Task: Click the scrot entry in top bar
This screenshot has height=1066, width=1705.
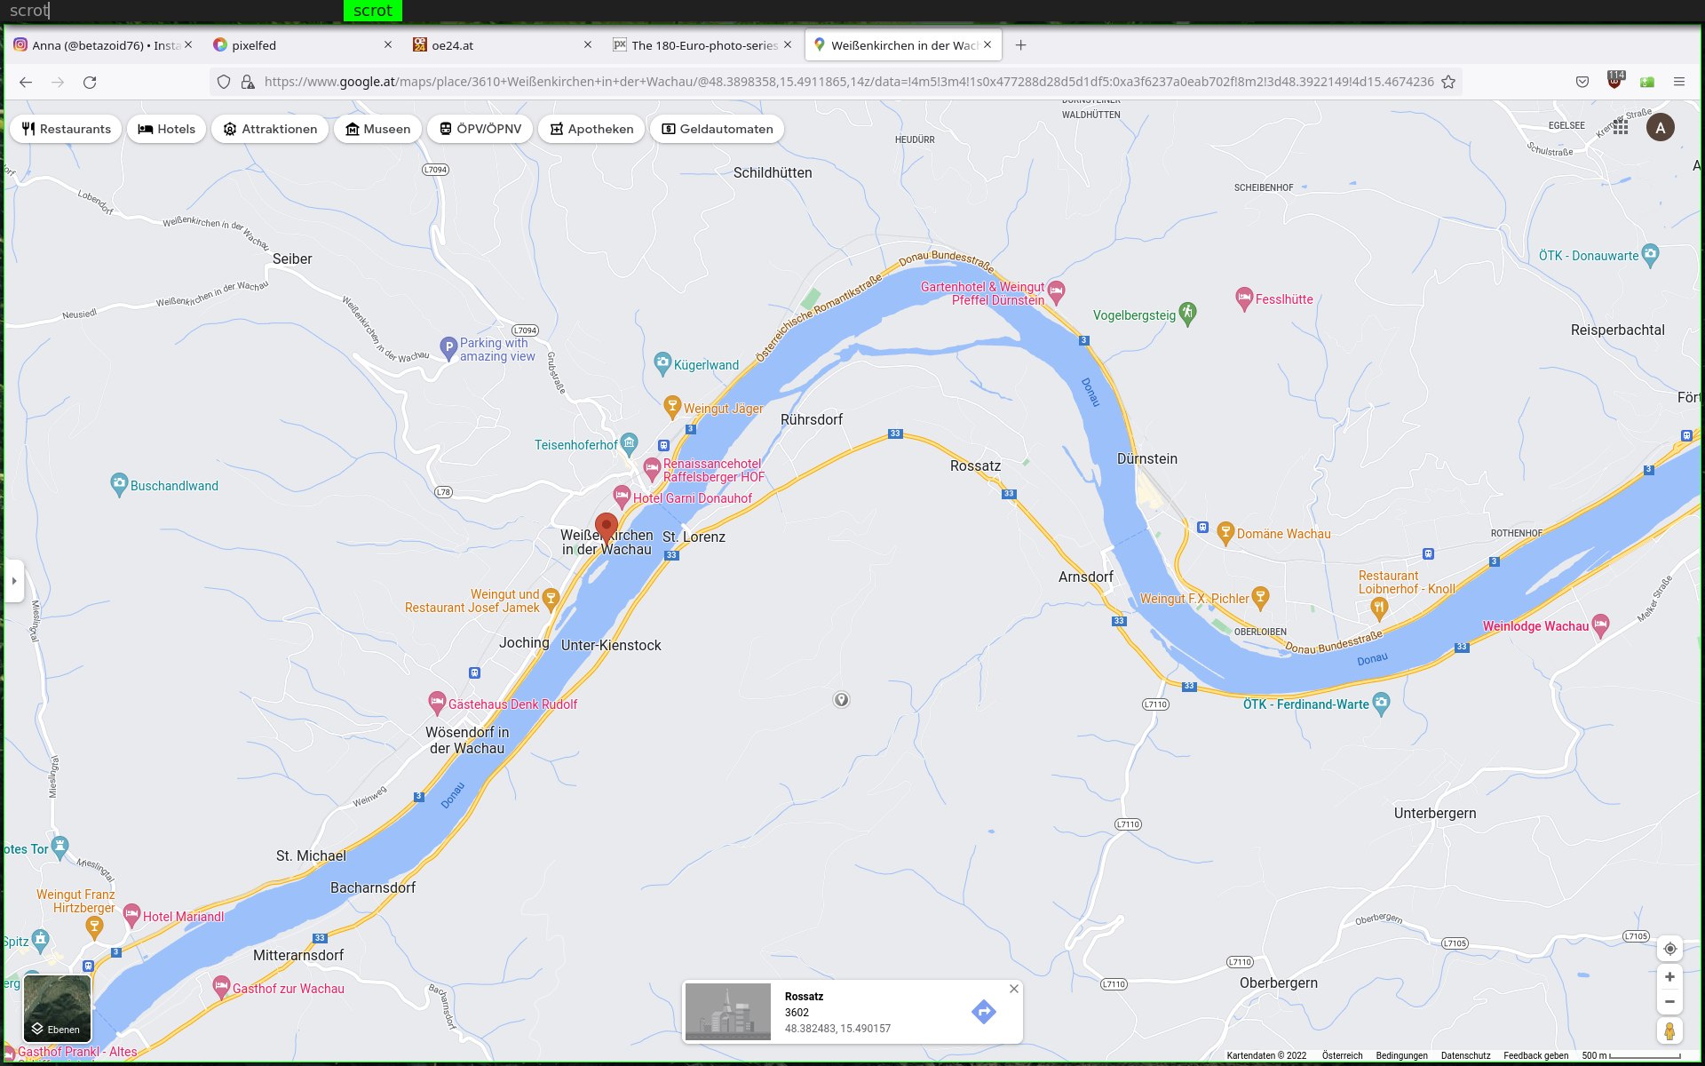Action: 372,11
